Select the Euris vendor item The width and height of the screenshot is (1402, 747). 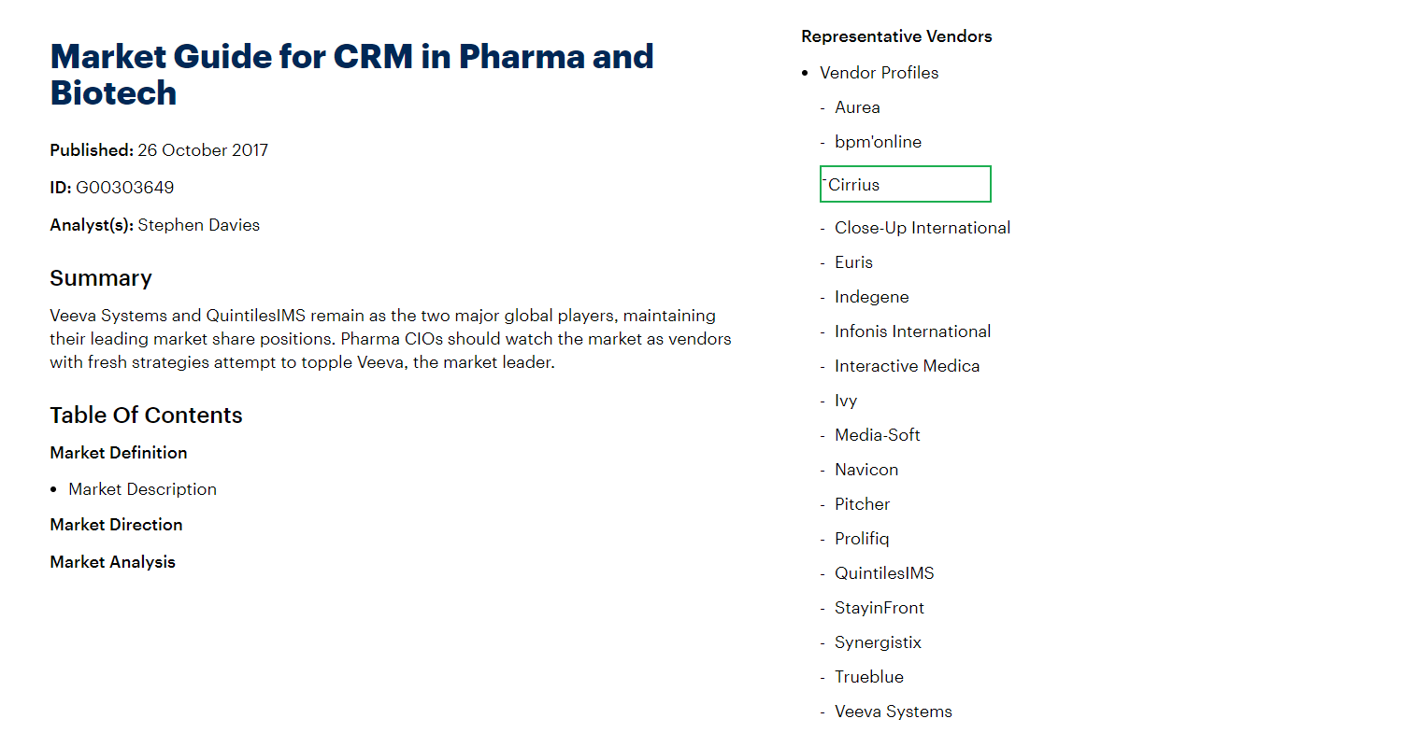[x=853, y=262]
